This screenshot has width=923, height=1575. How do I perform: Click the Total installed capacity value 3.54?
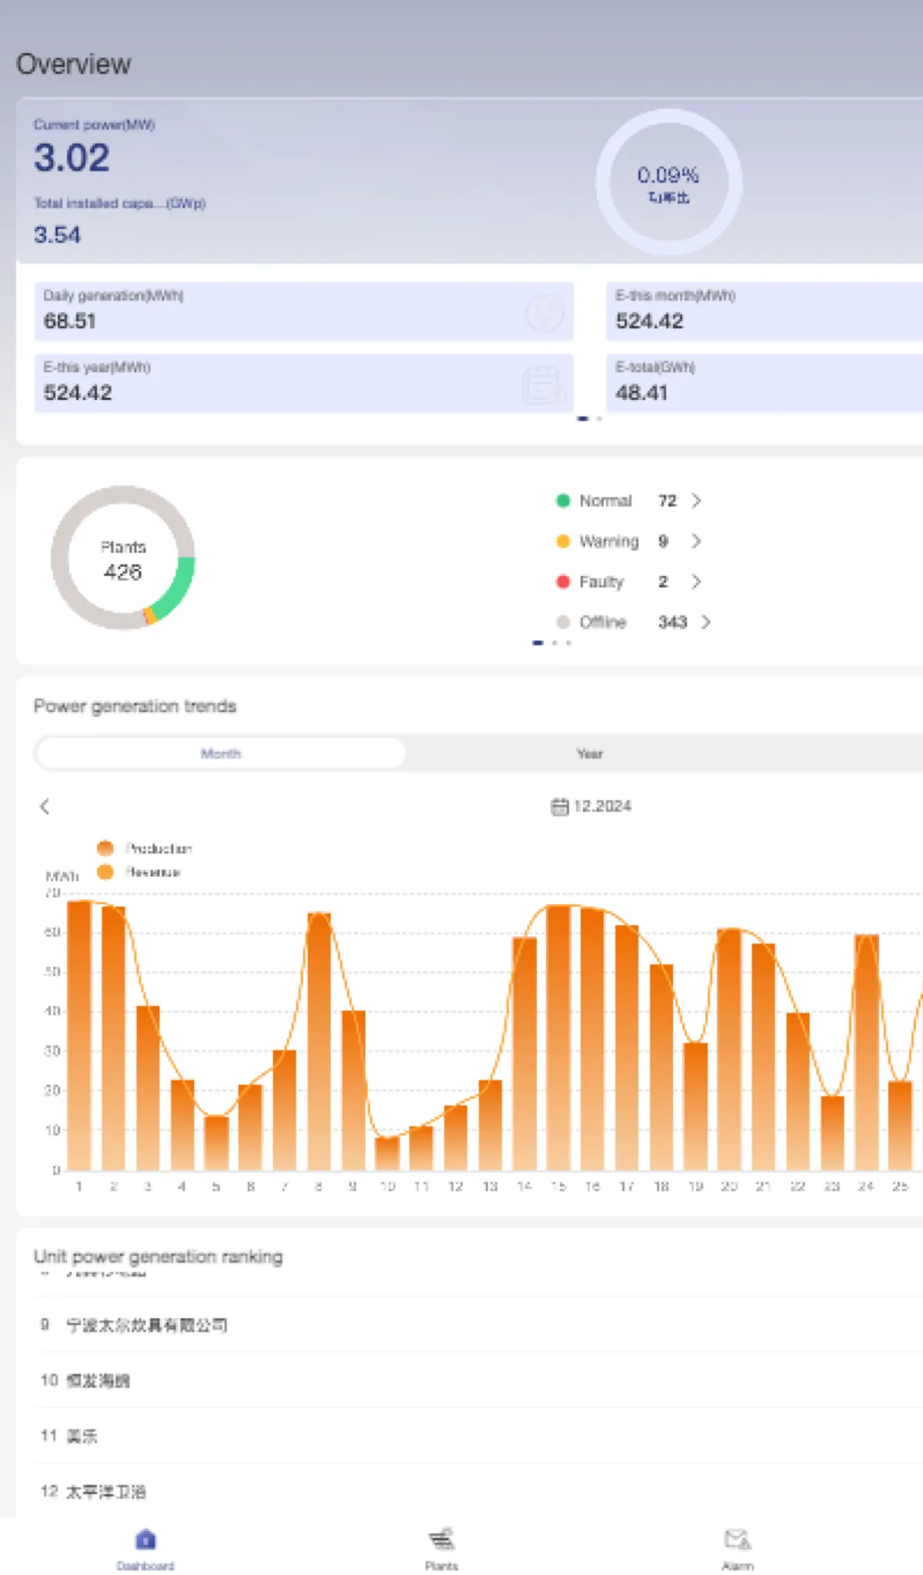[57, 235]
